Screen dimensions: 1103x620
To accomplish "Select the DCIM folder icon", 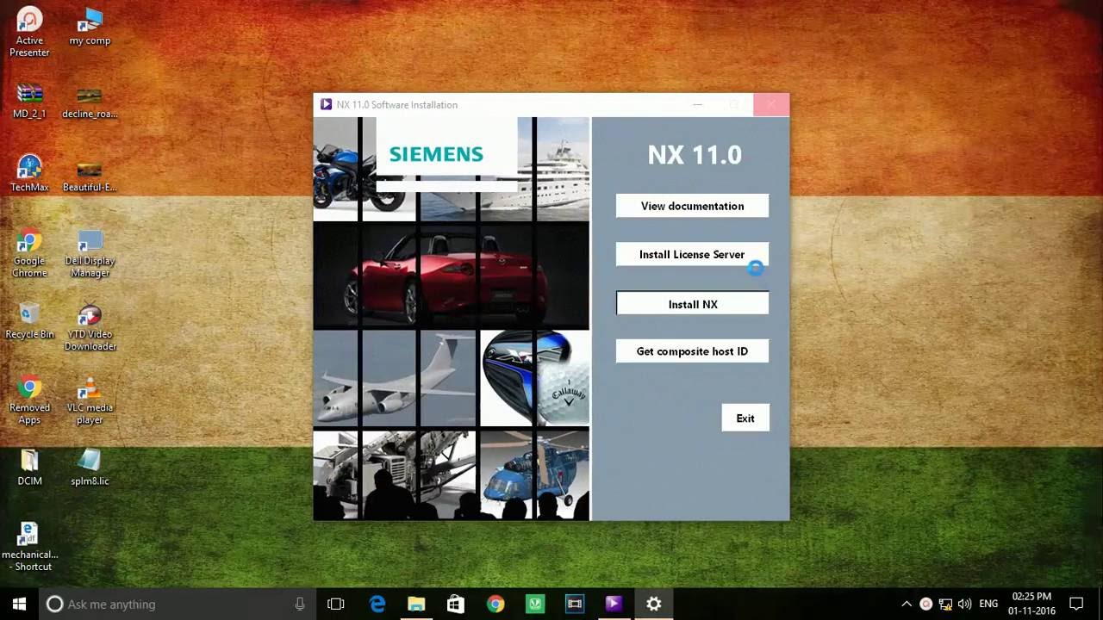I will (29, 468).
